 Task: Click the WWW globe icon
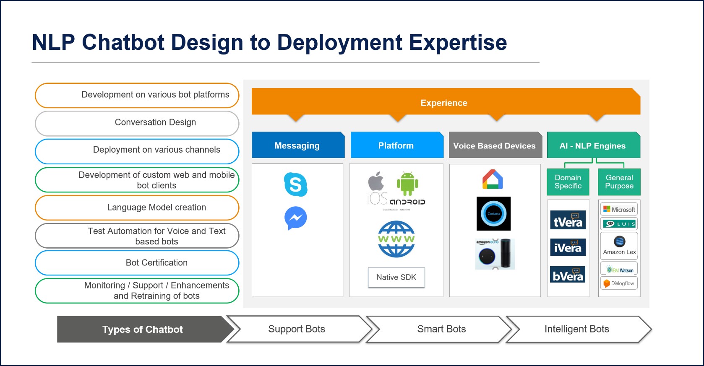[396, 239]
